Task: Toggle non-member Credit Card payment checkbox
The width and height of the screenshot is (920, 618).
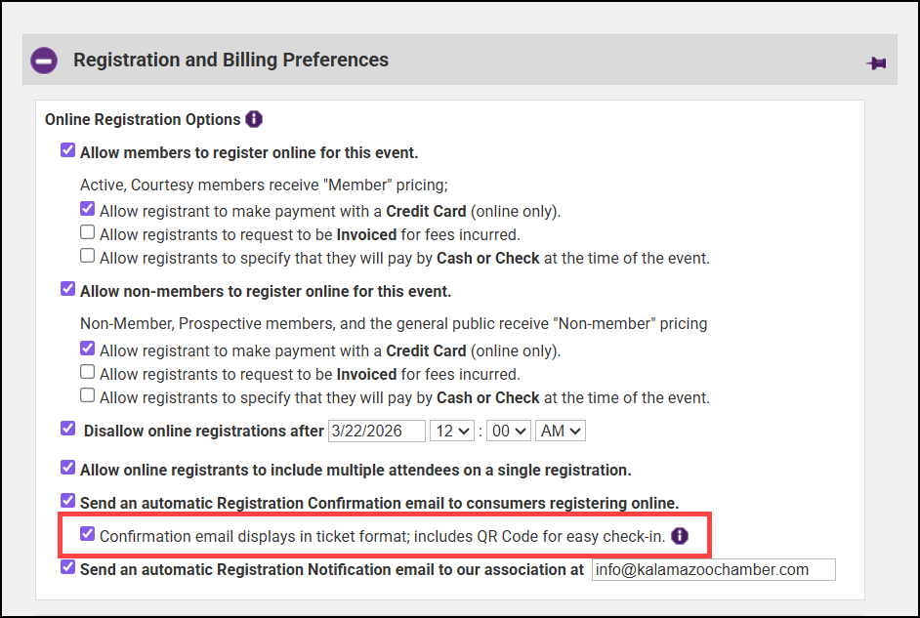Action: click(x=88, y=349)
